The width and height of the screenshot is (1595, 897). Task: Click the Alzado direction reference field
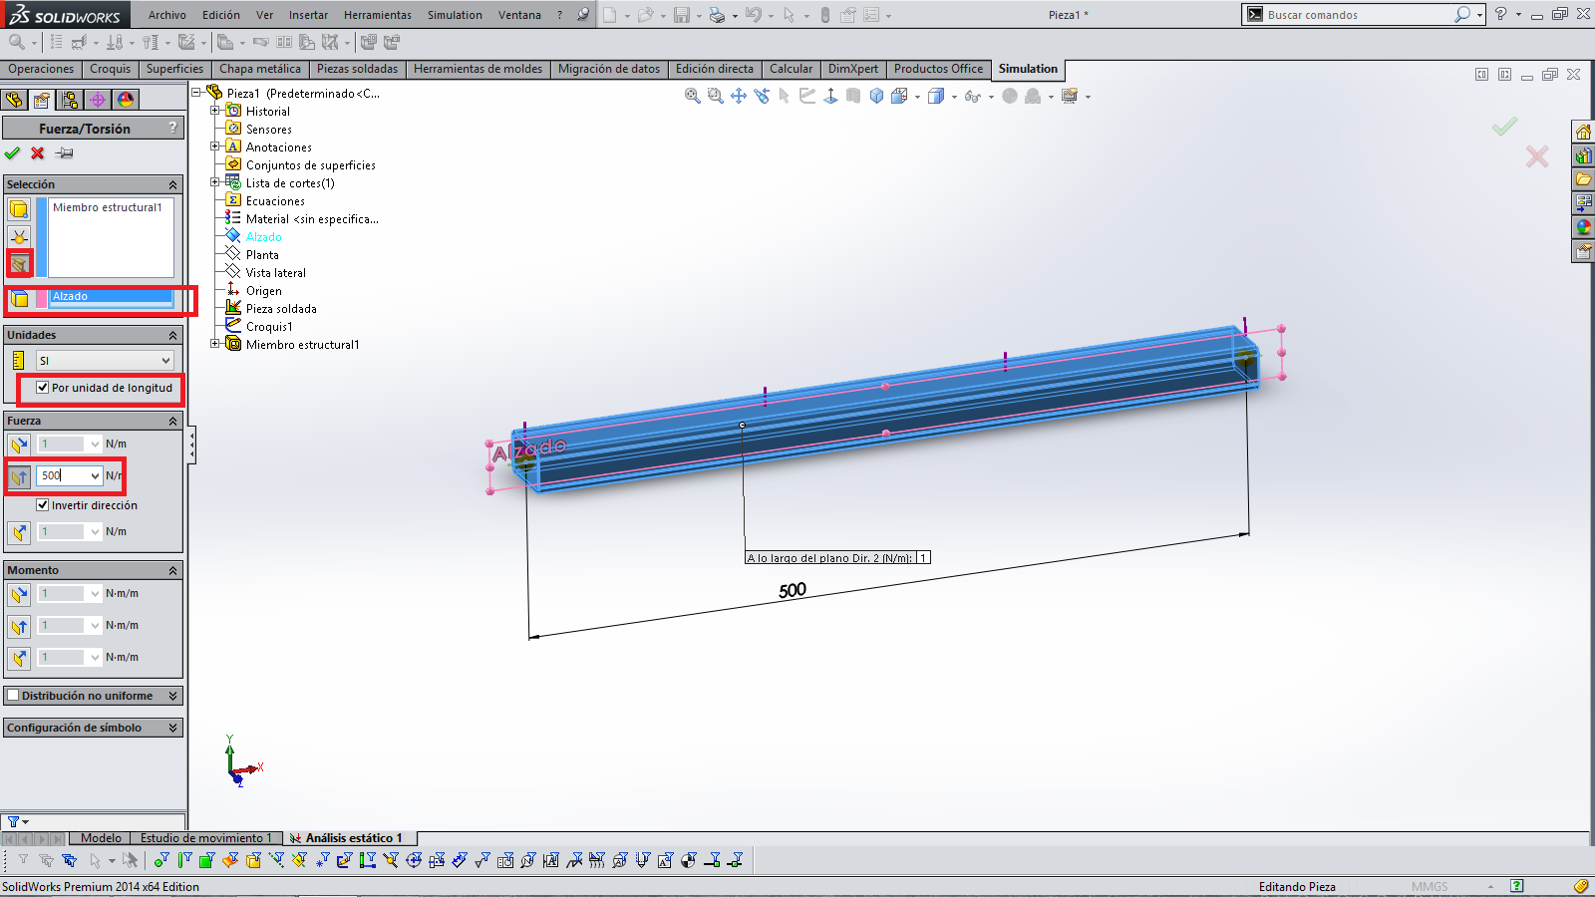[112, 297]
